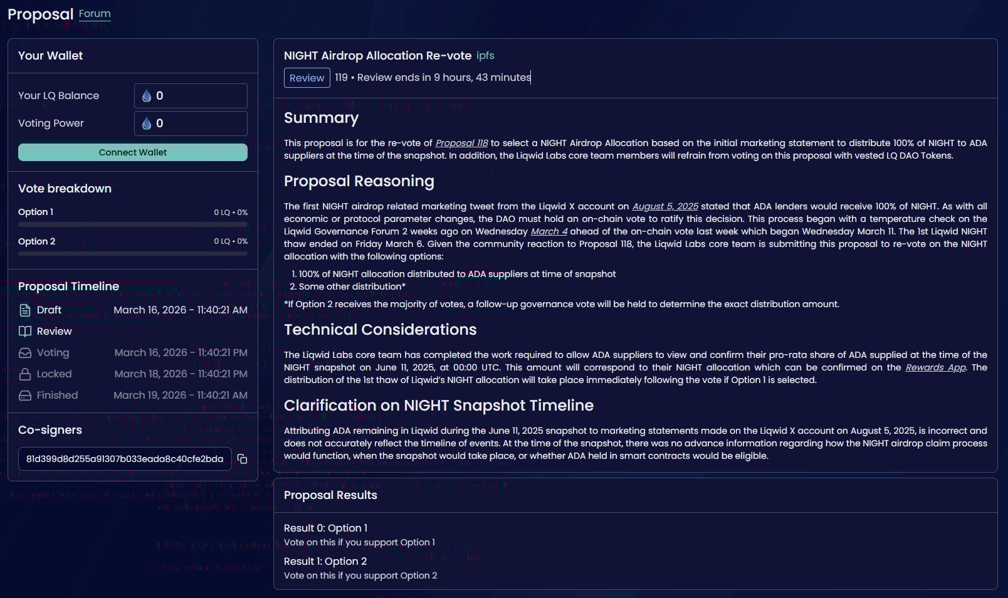Click the droplet icon in Voting Power
The image size is (1008, 598).
point(147,123)
